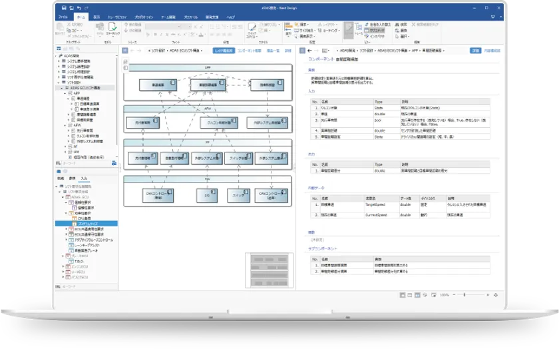Click the 検索 search icon in the ribbon
This screenshot has width=559, height=349.
tap(397, 23)
